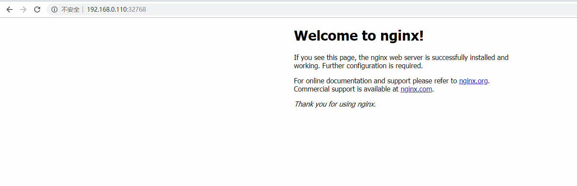Click the 'Welcome to nginx!' heading

(x=359, y=36)
